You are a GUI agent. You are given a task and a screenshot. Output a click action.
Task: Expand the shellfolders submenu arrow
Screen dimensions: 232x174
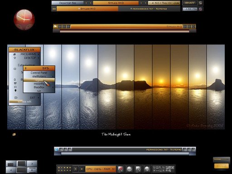click(53, 77)
